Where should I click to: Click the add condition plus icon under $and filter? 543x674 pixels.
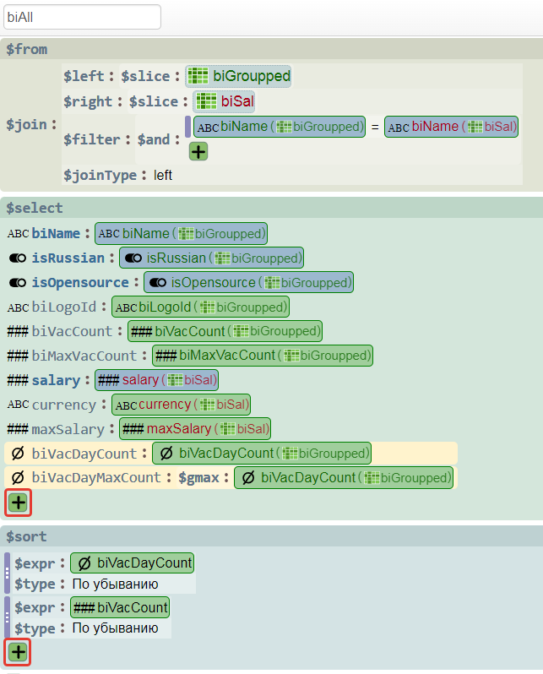pos(198,152)
